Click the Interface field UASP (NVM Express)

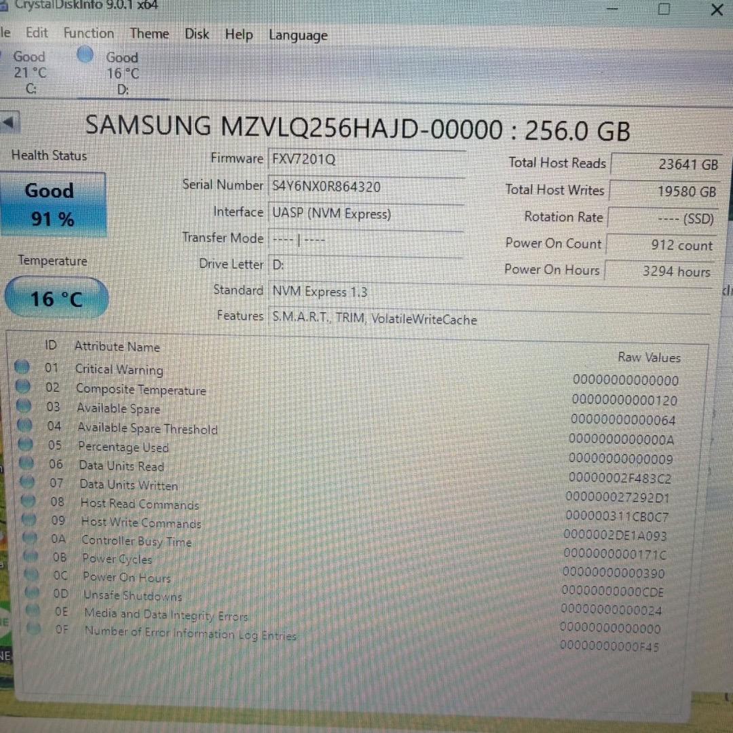pyautogui.click(x=366, y=214)
